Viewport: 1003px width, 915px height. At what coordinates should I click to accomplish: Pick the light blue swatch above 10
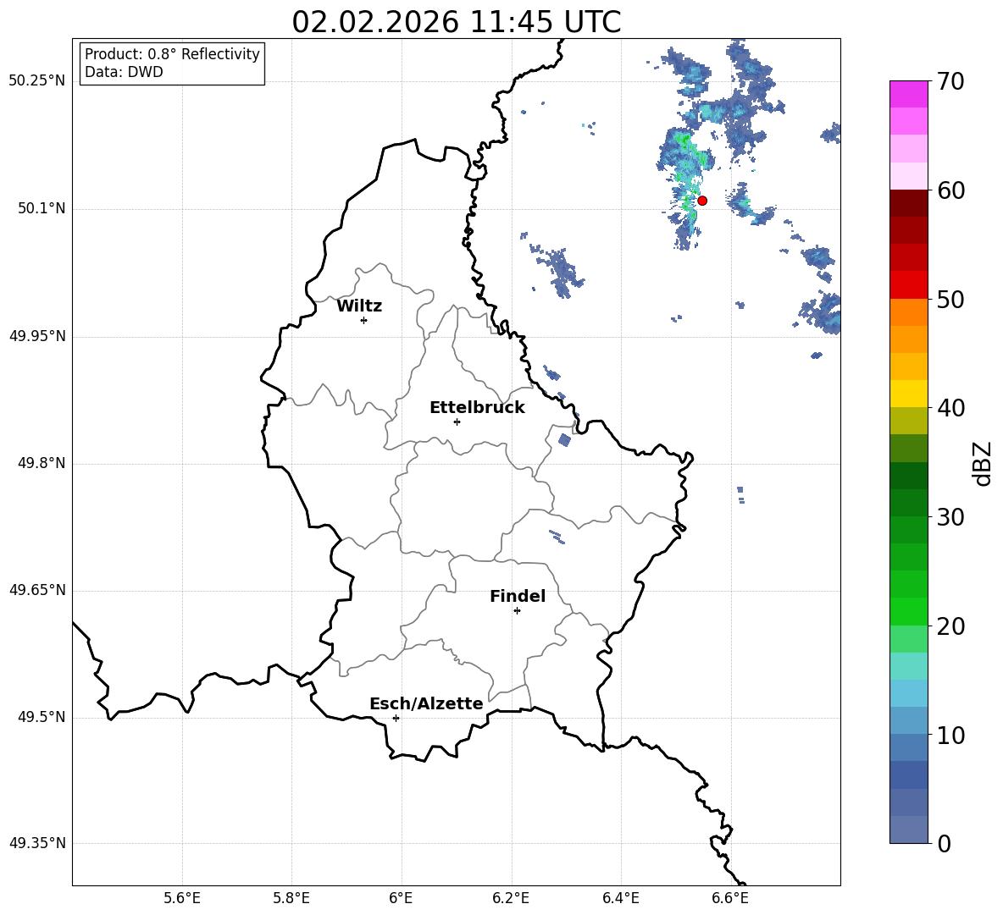click(x=908, y=720)
